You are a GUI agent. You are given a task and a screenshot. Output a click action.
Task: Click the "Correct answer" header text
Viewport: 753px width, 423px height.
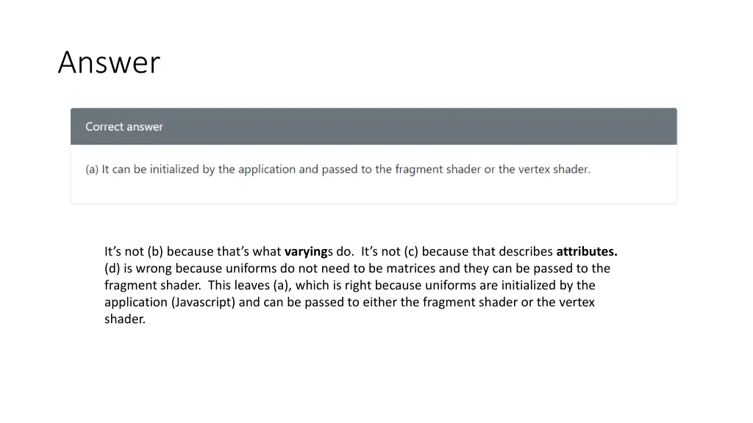tap(124, 126)
